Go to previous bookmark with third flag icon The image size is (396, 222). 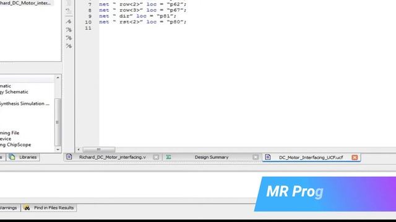69,38
